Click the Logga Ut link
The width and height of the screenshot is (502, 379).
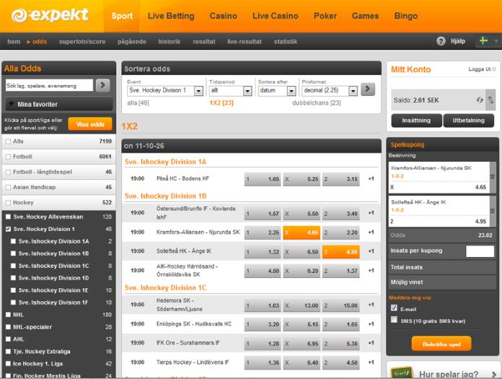click(479, 69)
